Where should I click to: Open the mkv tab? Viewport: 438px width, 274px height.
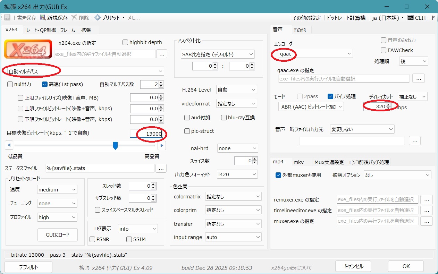click(x=298, y=162)
